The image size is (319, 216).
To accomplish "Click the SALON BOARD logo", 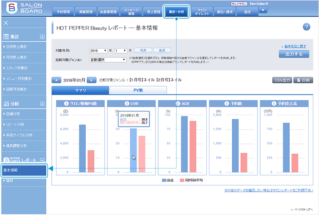I will [x=23, y=8].
